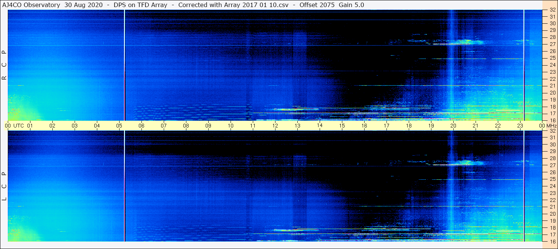
Task: Click 29 on the LCP panel frequency scale
Action: [x=552, y=152]
